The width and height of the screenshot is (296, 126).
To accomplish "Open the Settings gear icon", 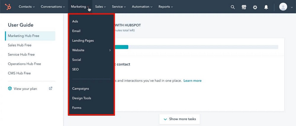I will [x=255, y=7].
